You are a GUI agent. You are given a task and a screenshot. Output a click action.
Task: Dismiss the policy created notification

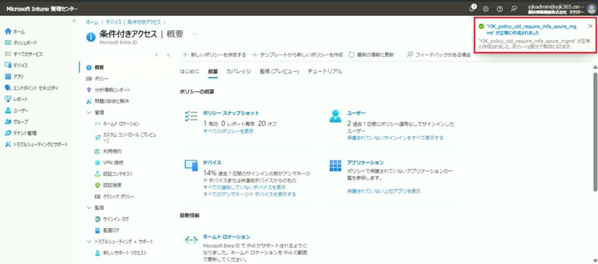click(590, 26)
